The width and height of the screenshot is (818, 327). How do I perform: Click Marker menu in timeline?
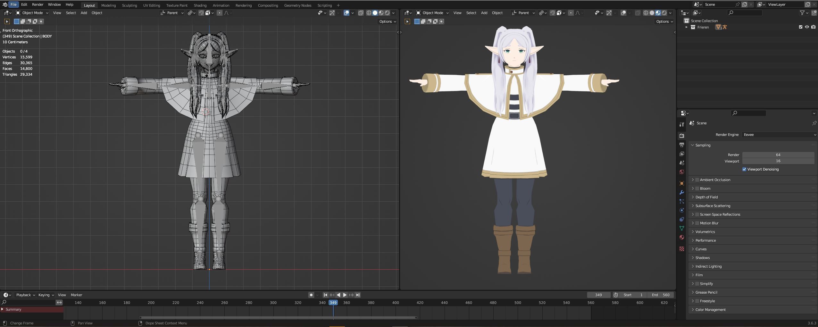(x=76, y=295)
